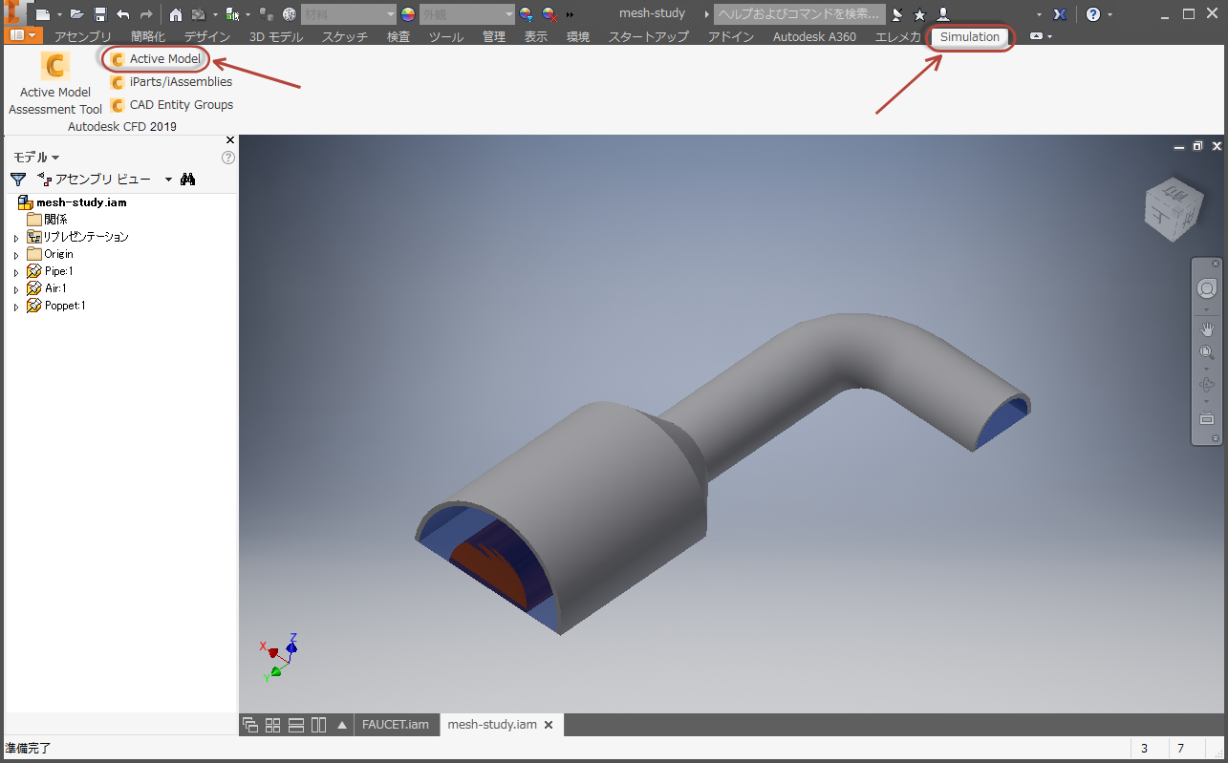Select iParts/iAssemblies in the CFD panel
The height and width of the screenshot is (763, 1228).
[x=171, y=82]
